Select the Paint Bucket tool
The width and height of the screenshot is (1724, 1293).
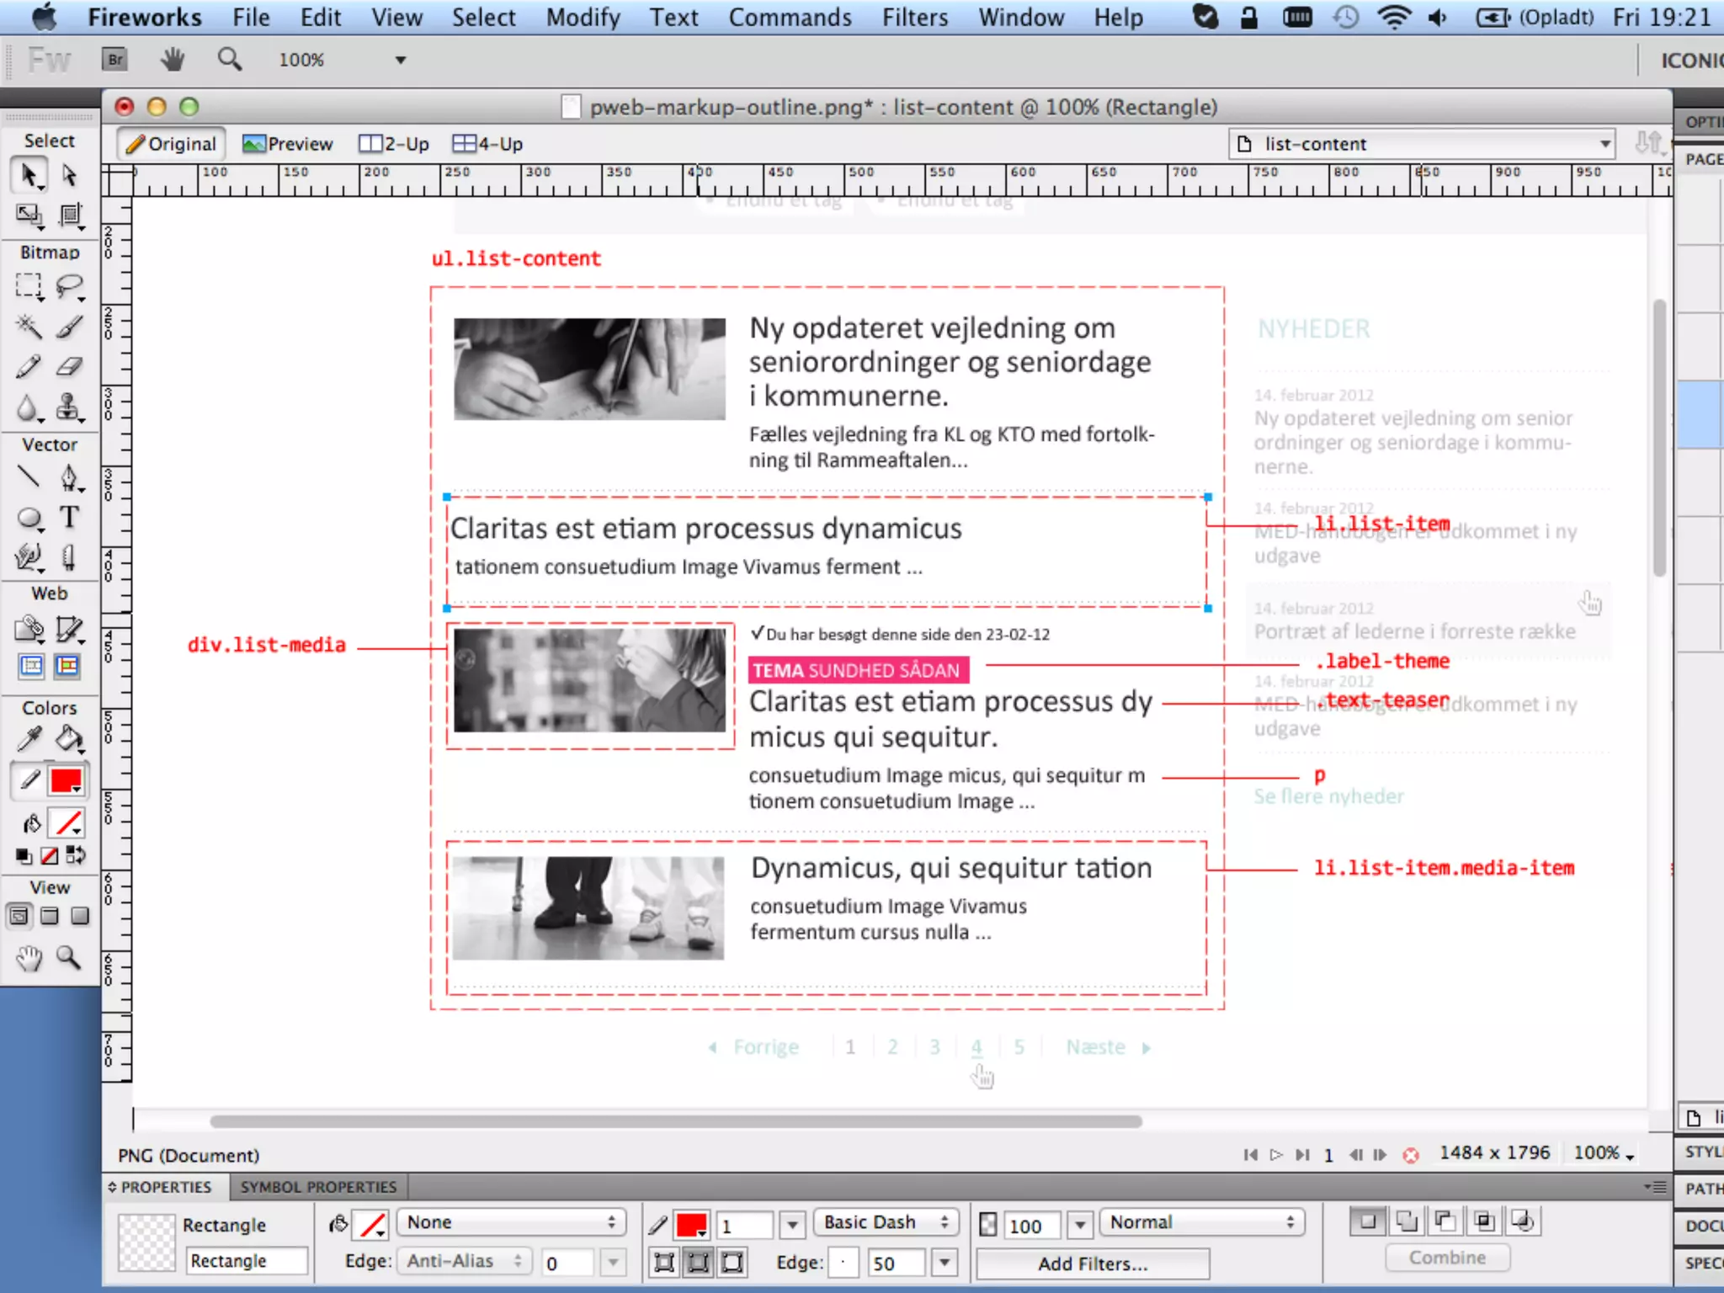tap(69, 740)
